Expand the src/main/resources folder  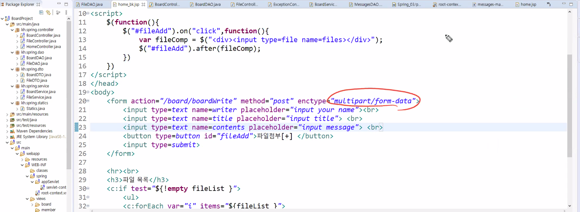point(7,114)
